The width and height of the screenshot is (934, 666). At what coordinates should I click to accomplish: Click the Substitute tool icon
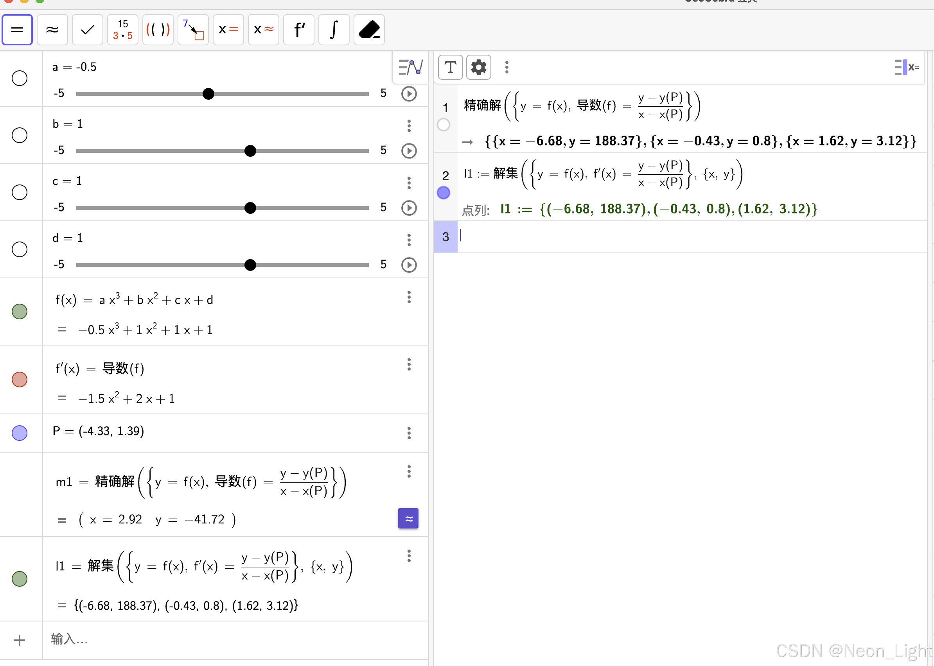point(193,30)
